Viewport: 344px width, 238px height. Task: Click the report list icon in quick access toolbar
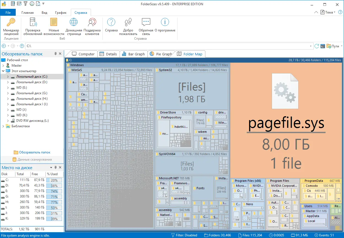coord(13,4)
